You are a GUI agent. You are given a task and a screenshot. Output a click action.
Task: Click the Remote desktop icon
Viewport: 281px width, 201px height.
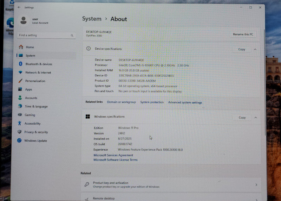[x=87, y=199]
